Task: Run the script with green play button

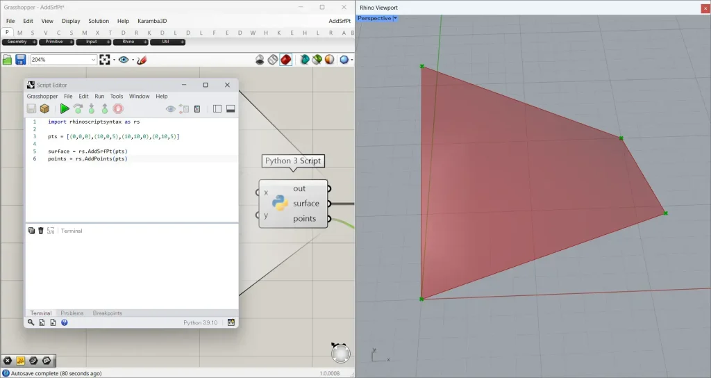Action: (64, 108)
